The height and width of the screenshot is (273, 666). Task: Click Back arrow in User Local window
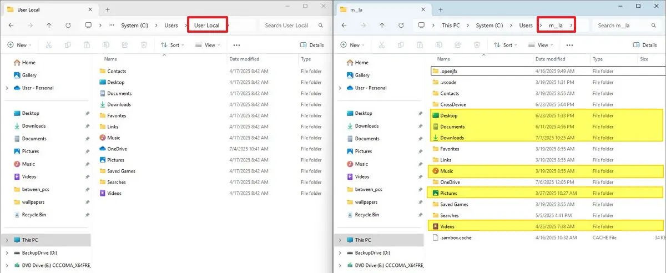point(11,26)
